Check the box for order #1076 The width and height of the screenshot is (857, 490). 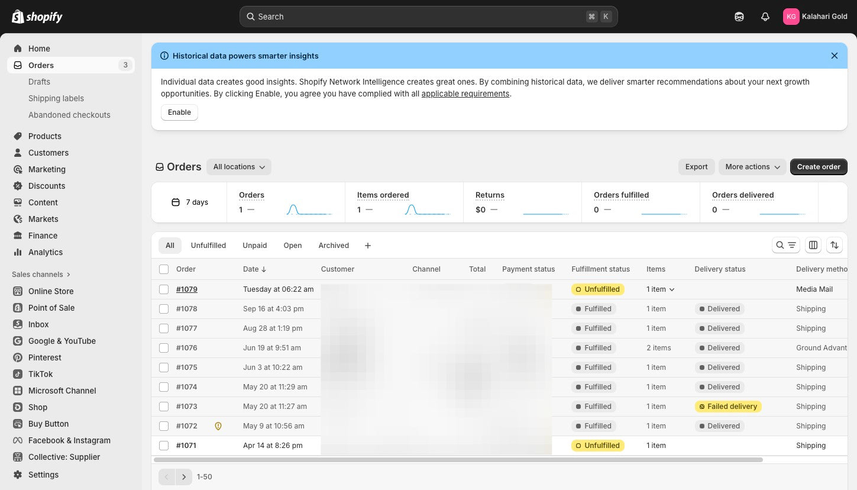[x=164, y=348]
